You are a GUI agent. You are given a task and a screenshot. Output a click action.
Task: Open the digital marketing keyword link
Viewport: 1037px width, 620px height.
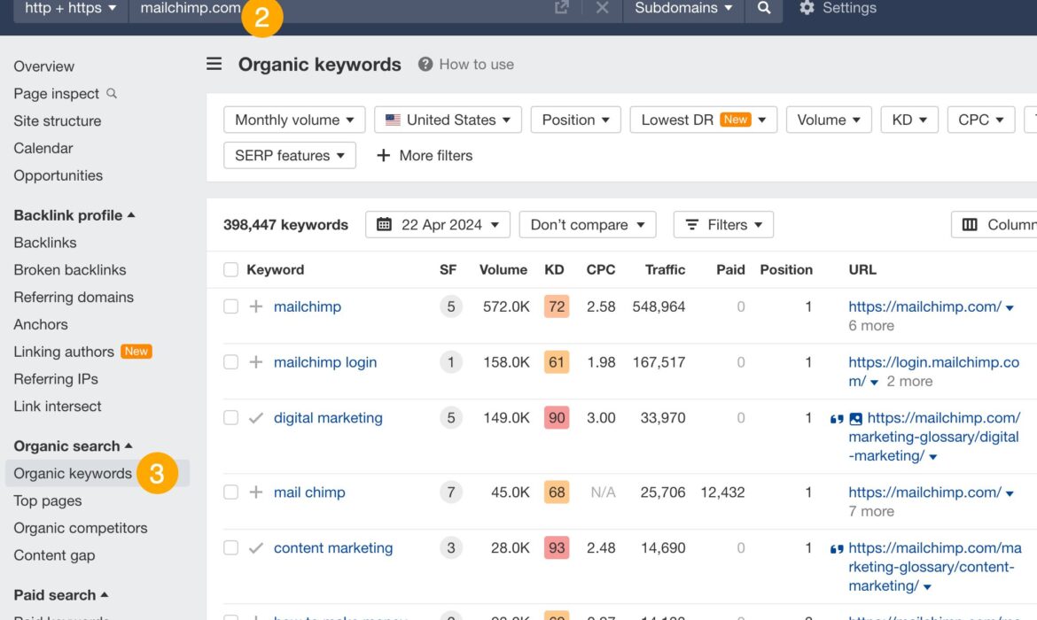[x=328, y=418]
